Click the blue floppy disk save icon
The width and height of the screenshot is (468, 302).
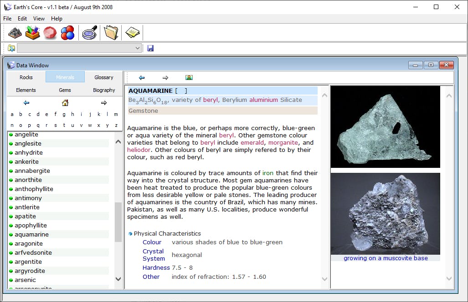(x=150, y=48)
